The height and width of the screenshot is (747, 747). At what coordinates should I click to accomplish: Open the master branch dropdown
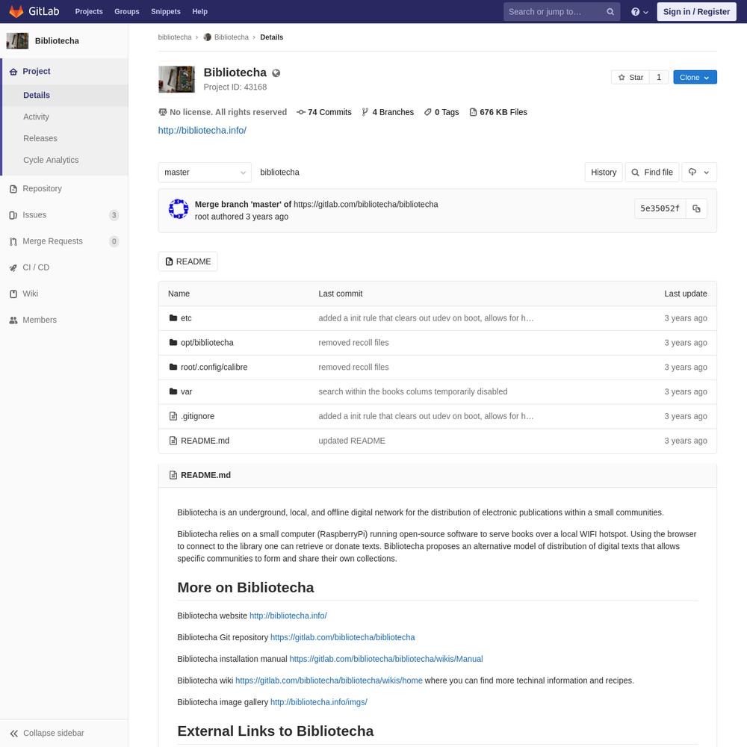click(x=205, y=173)
